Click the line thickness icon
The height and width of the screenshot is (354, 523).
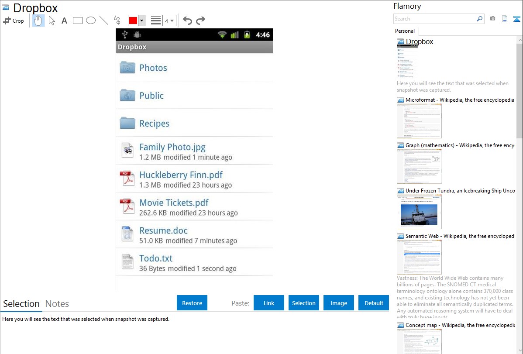156,21
